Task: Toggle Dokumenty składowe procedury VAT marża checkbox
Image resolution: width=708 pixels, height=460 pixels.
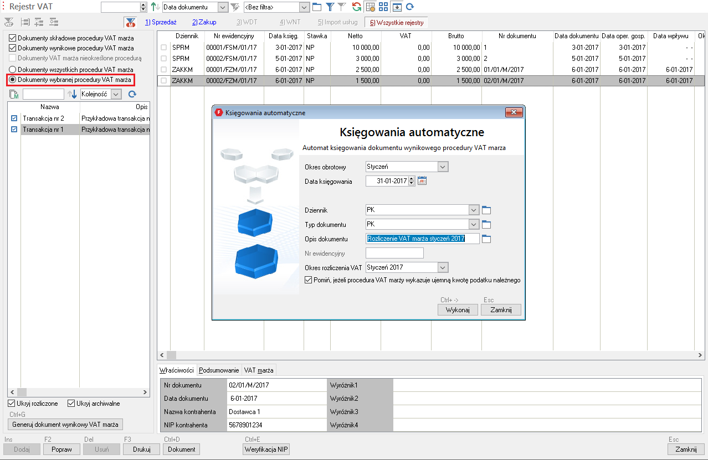Action: pos(13,38)
